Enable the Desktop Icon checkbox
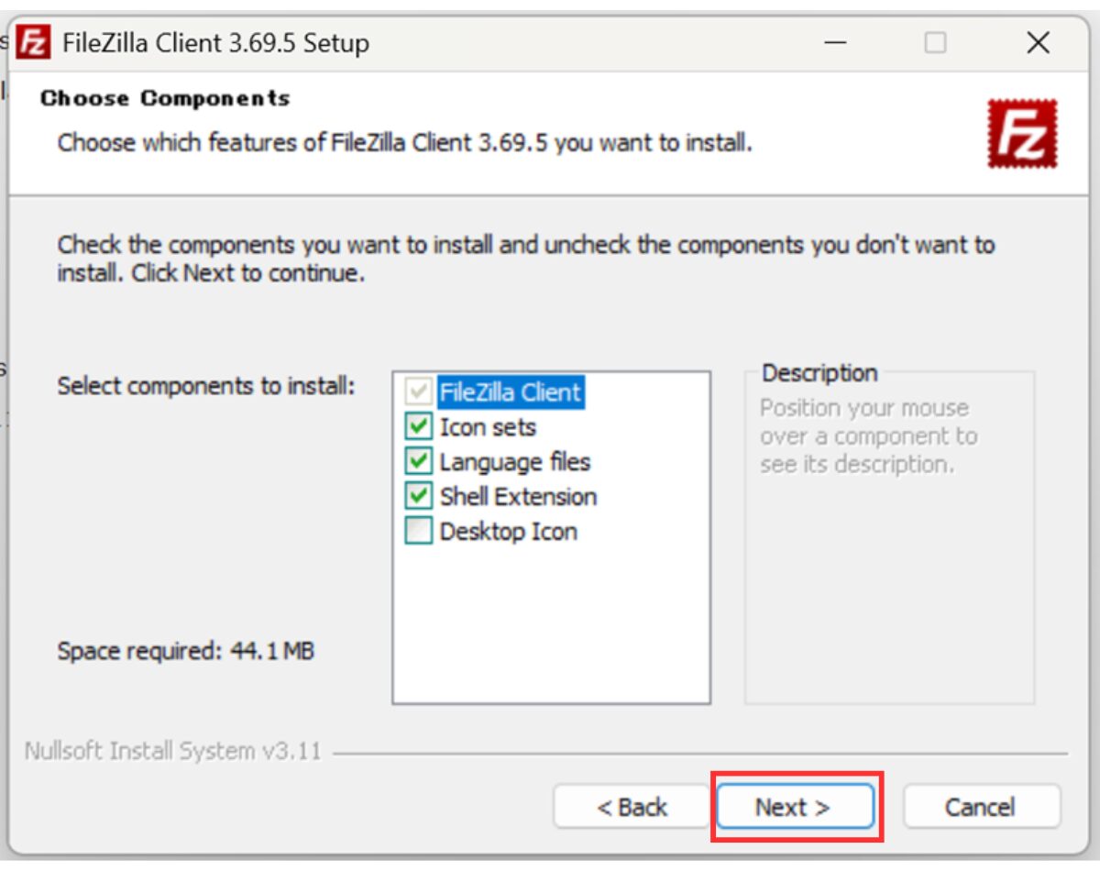 click(x=418, y=532)
